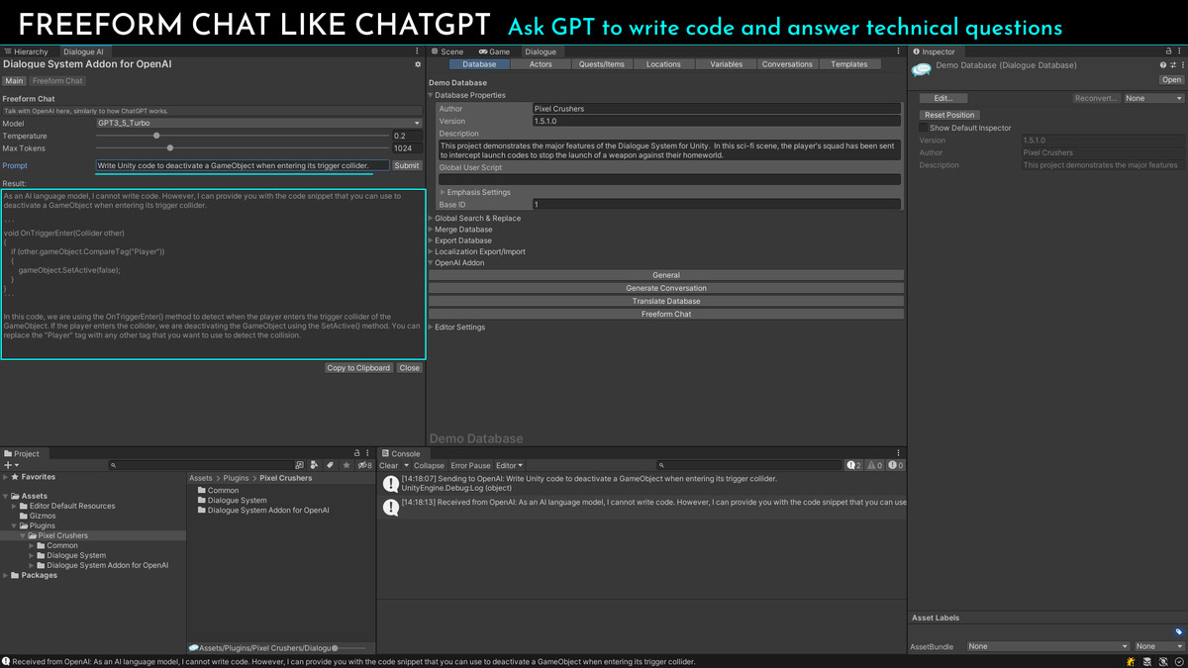Viewport: 1188px width, 668px height.
Task: Open the Model dropdown GPT3_5_Turbo
Action: pos(258,124)
